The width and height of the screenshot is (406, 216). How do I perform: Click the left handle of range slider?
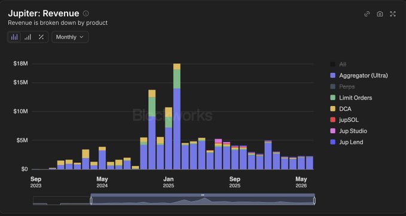(91, 200)
